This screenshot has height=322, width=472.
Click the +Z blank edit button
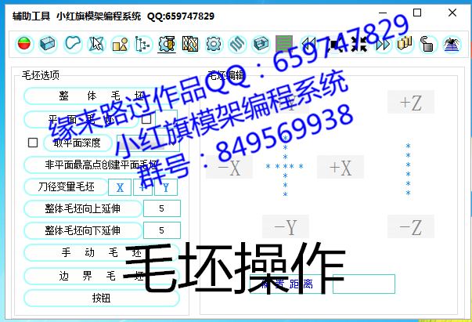[x=411, y=102]
